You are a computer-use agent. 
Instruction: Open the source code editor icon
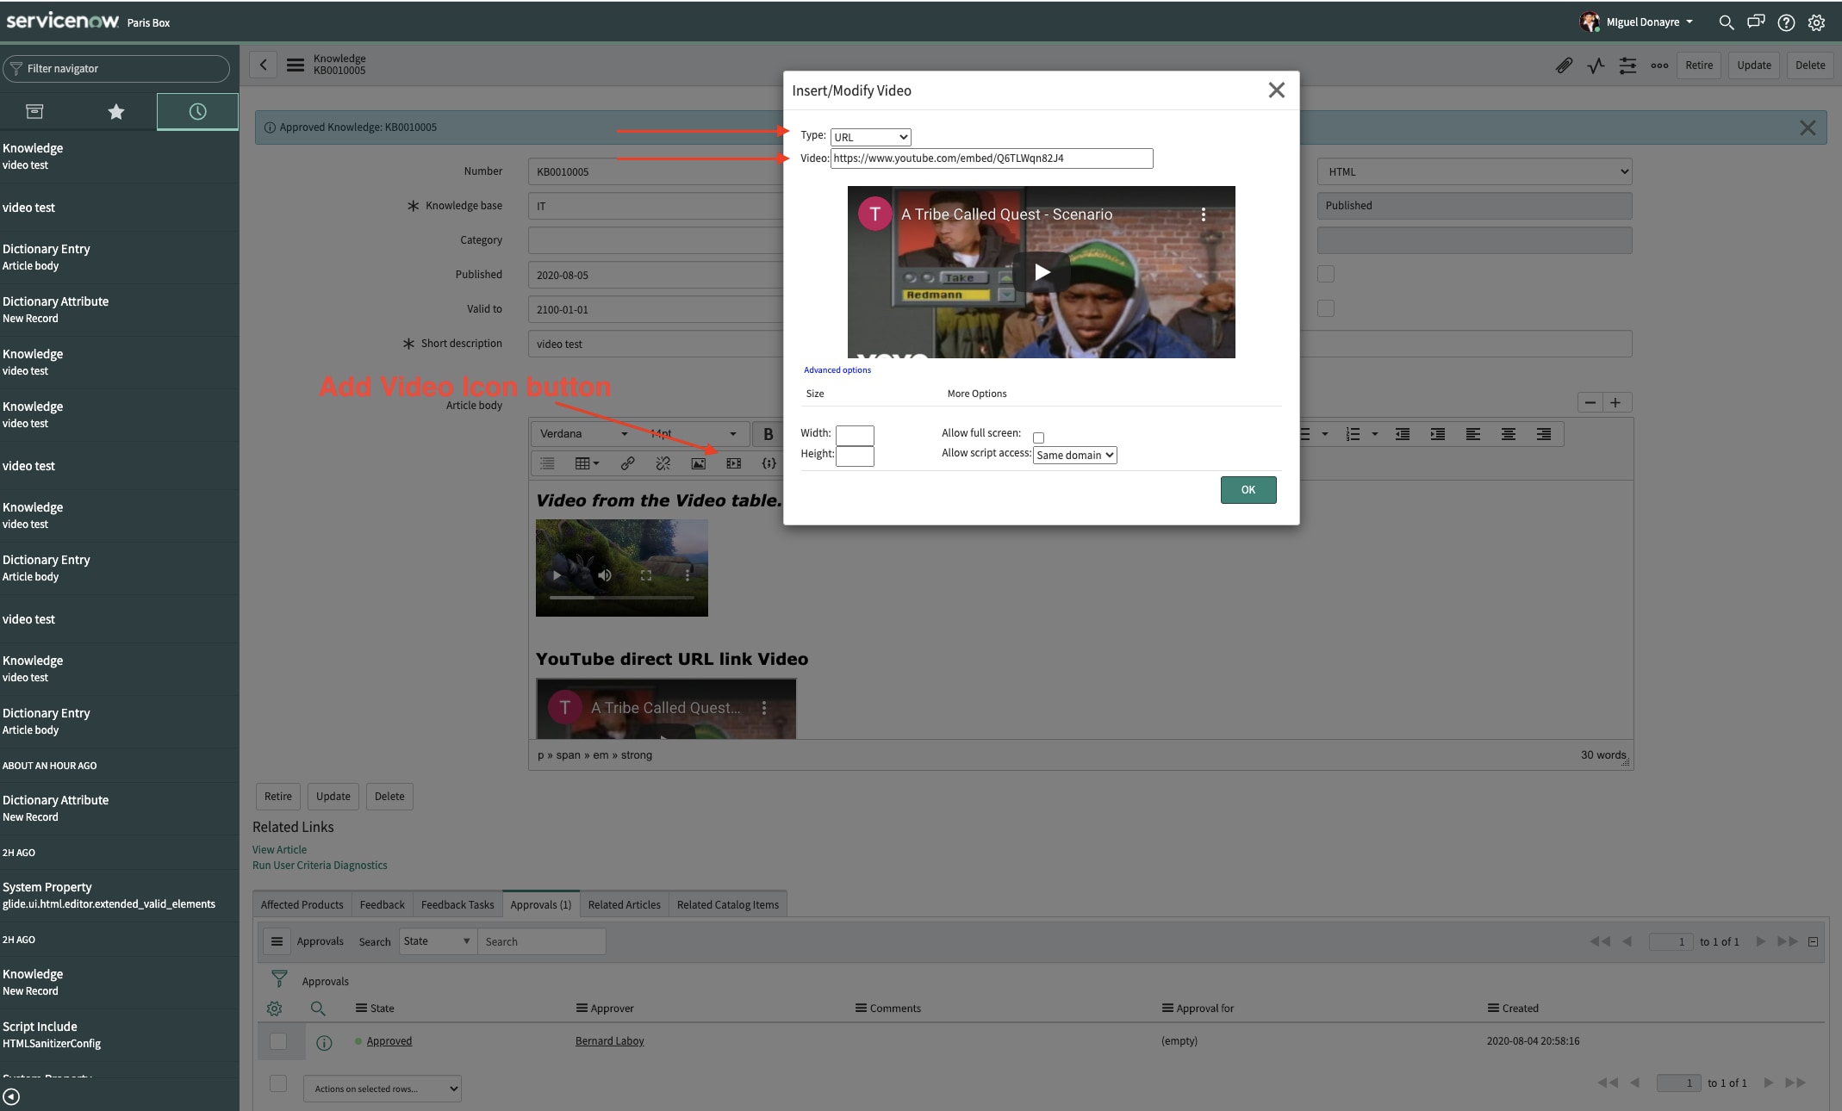click(x=769, y=464)
